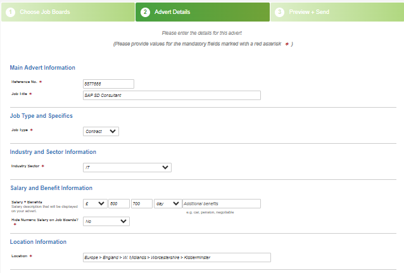Click the Main Advert Information heading

pos(42,68)
